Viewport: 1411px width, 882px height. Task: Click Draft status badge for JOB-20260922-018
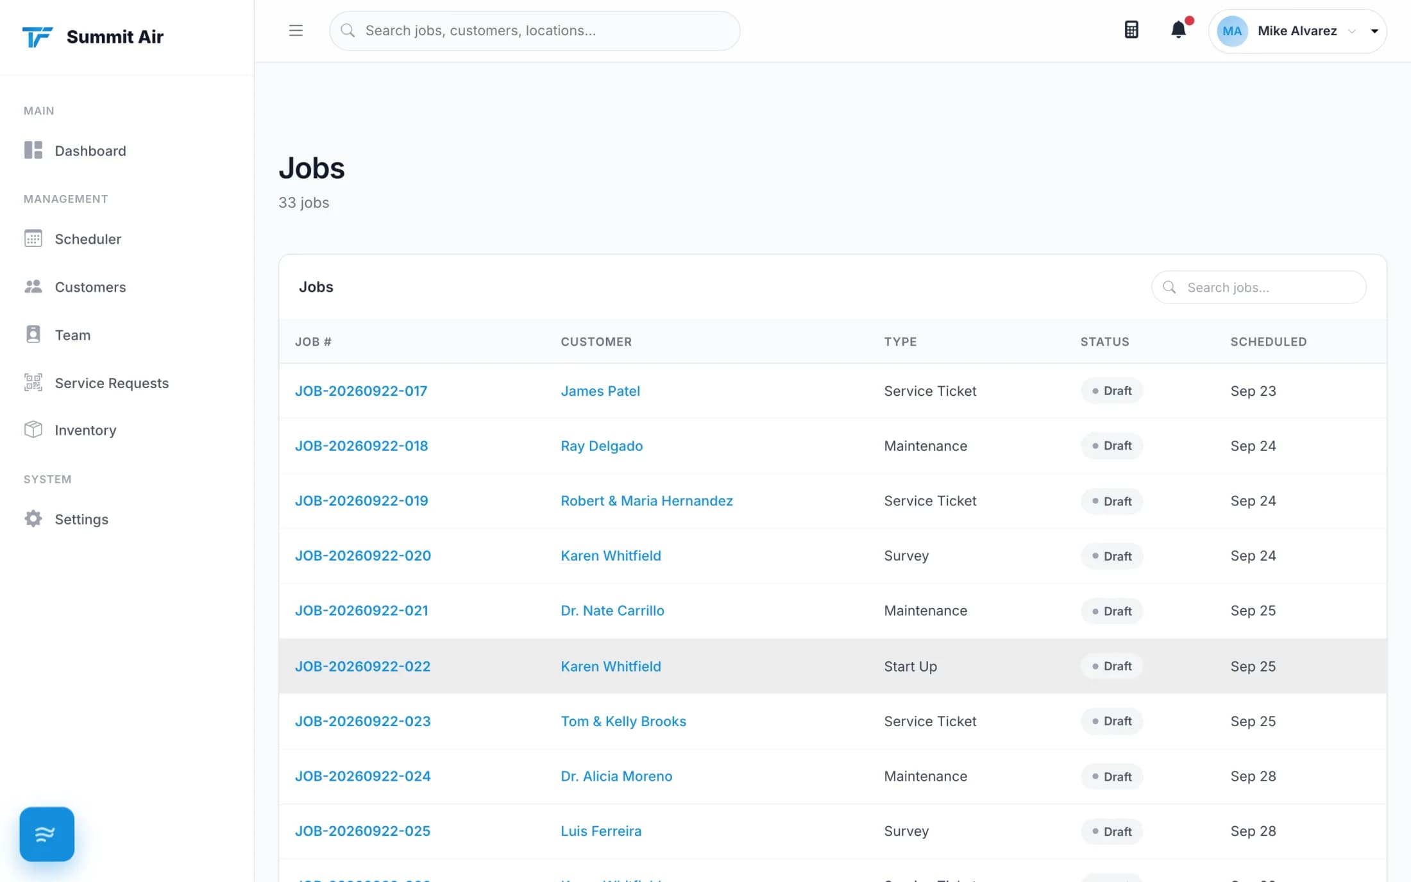pos(1111,446)
